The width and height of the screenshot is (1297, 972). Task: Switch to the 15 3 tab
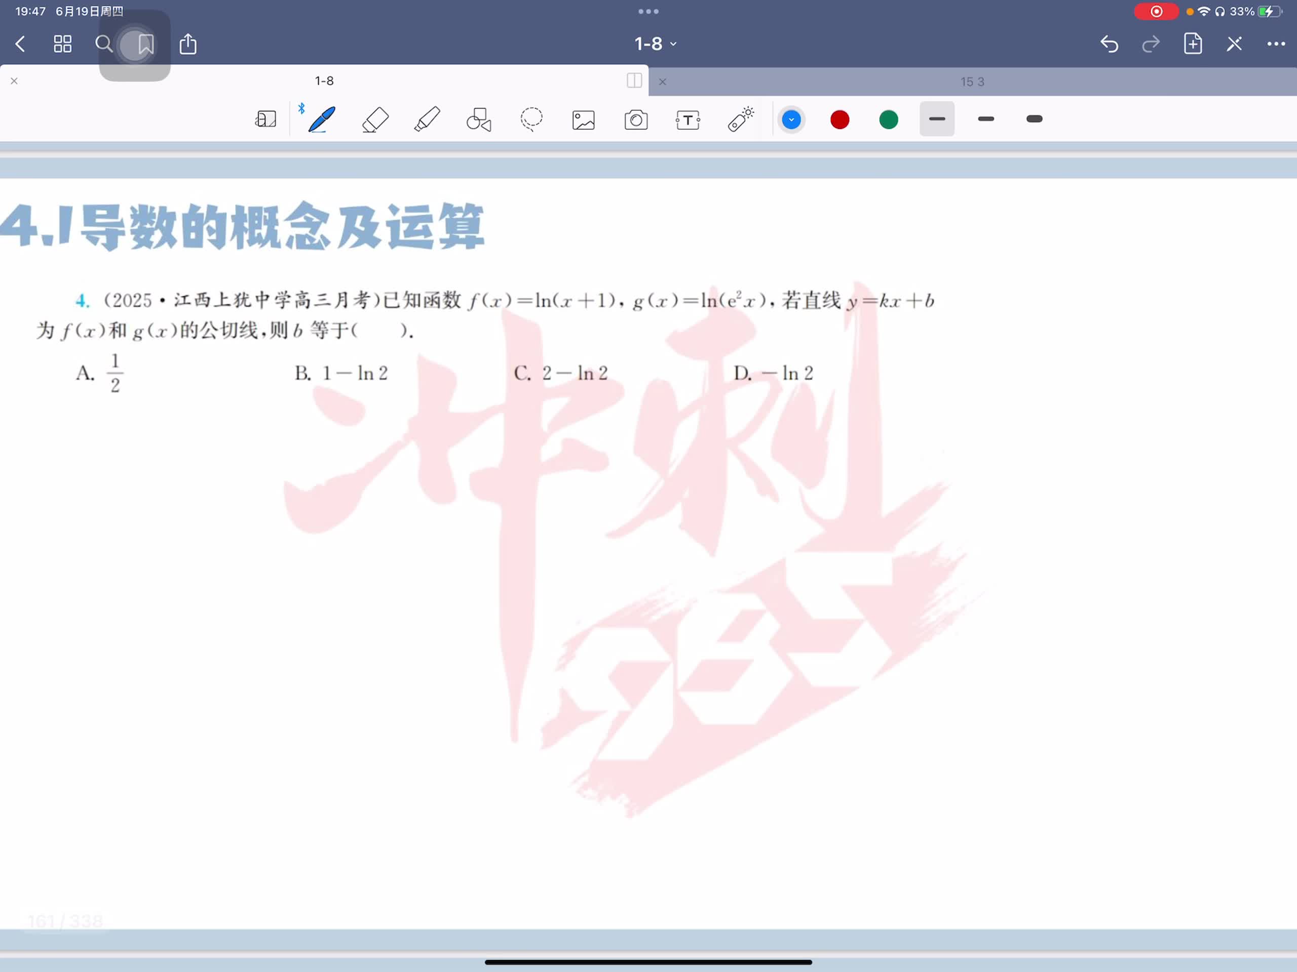972,82
